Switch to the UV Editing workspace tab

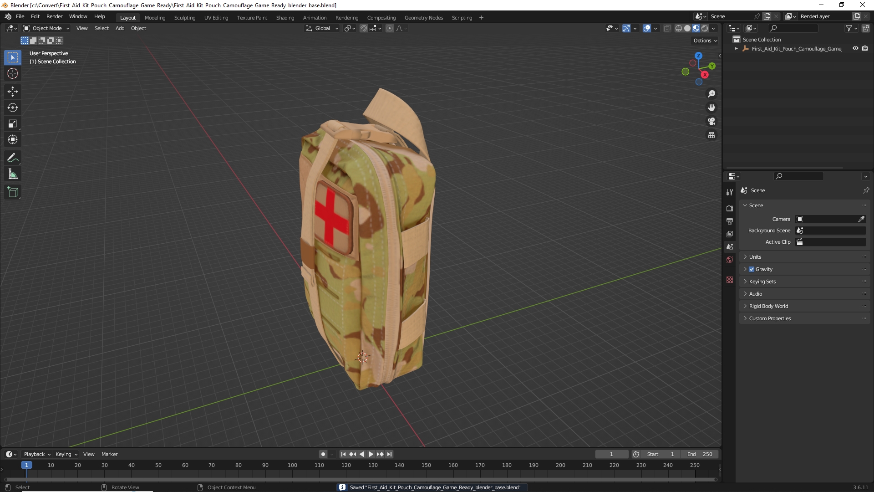[216, 18]
